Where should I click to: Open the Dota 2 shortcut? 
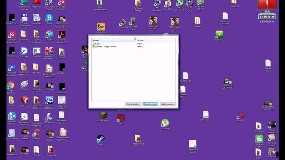(121, 120)
